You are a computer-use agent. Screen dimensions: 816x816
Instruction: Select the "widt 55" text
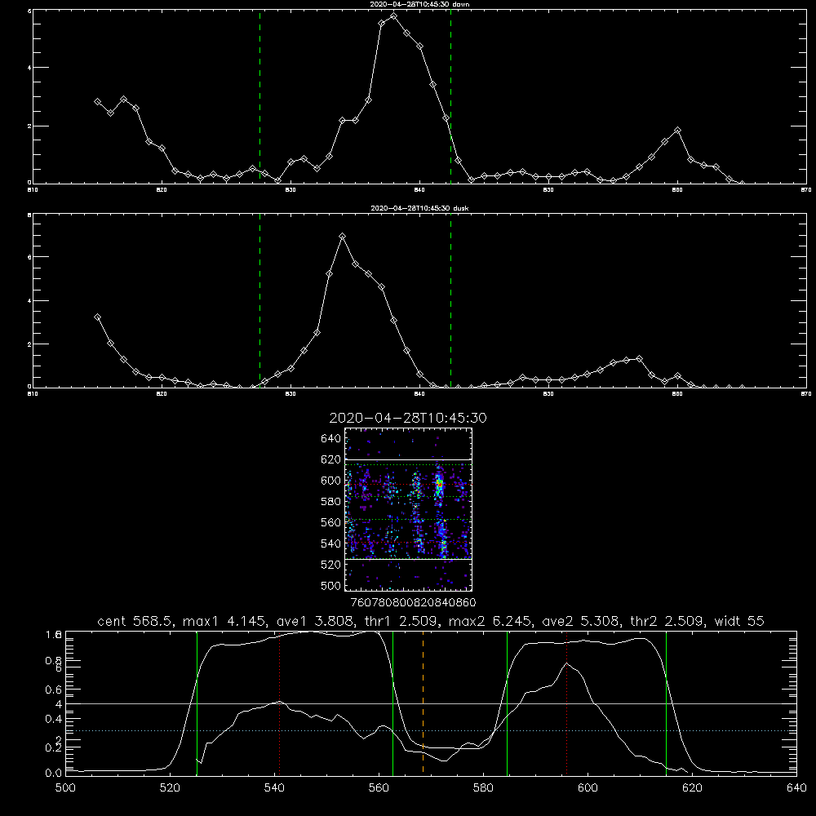click(739, 621)
